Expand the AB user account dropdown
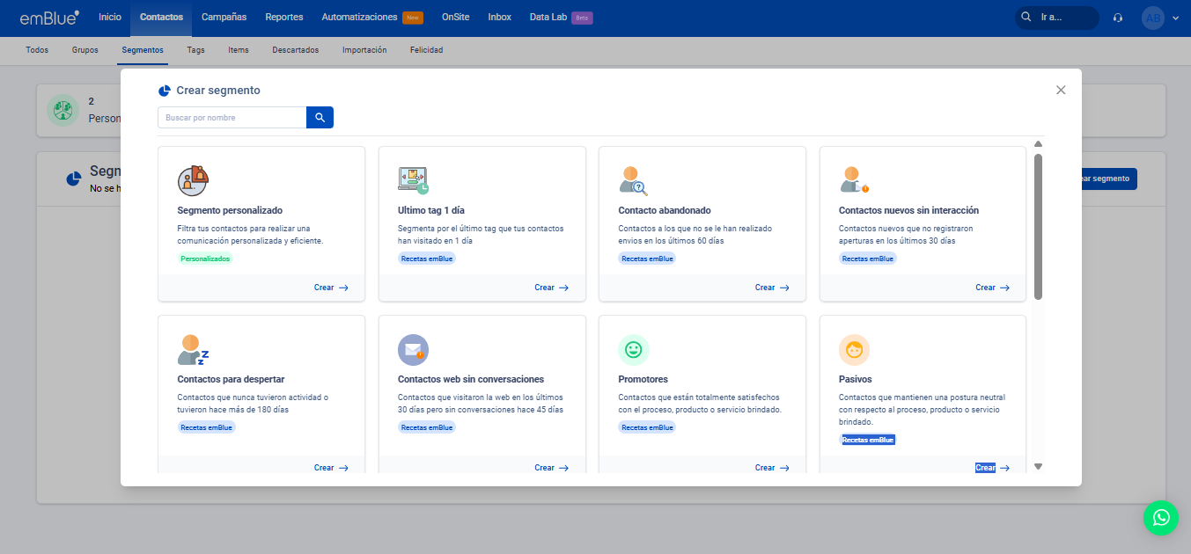 pyautogui.click(x=1159, y=18)
